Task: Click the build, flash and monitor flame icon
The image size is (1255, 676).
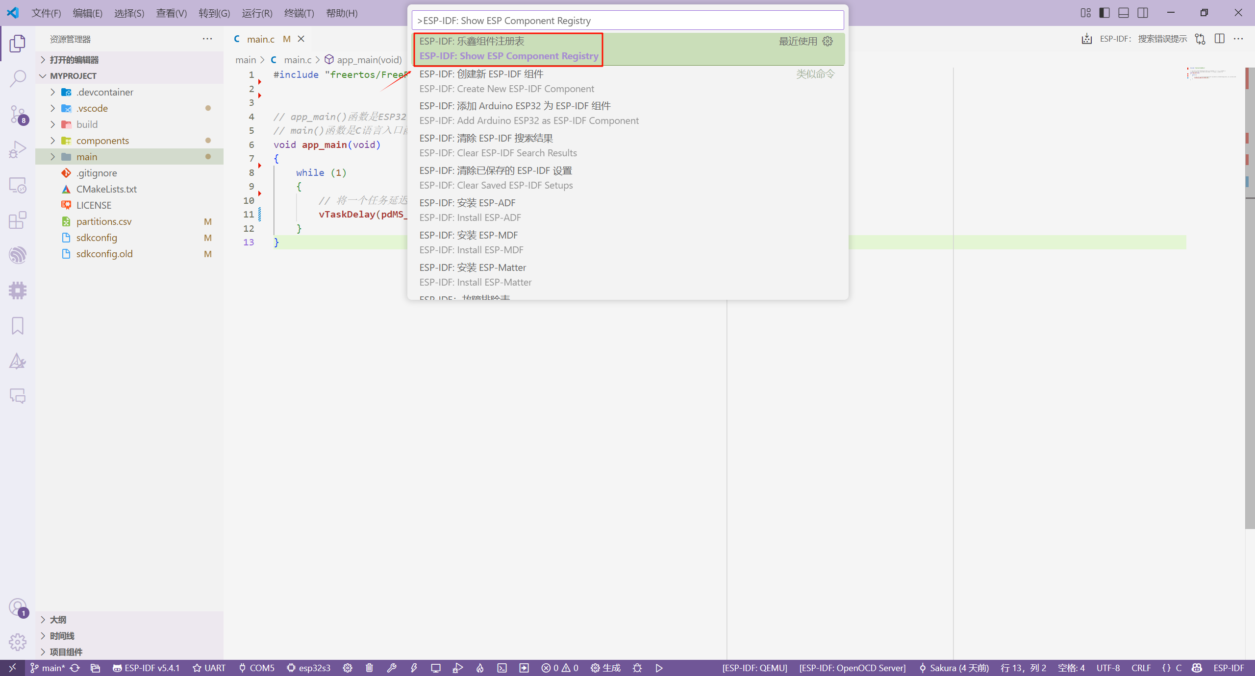Action: [480, 668]
